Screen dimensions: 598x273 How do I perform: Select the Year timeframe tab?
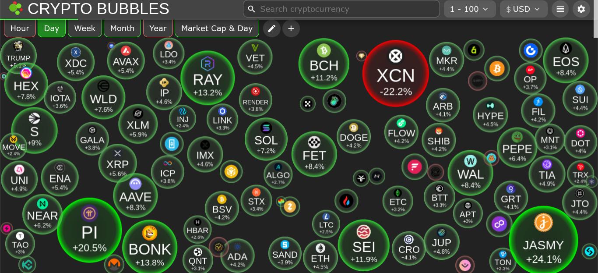158,28
